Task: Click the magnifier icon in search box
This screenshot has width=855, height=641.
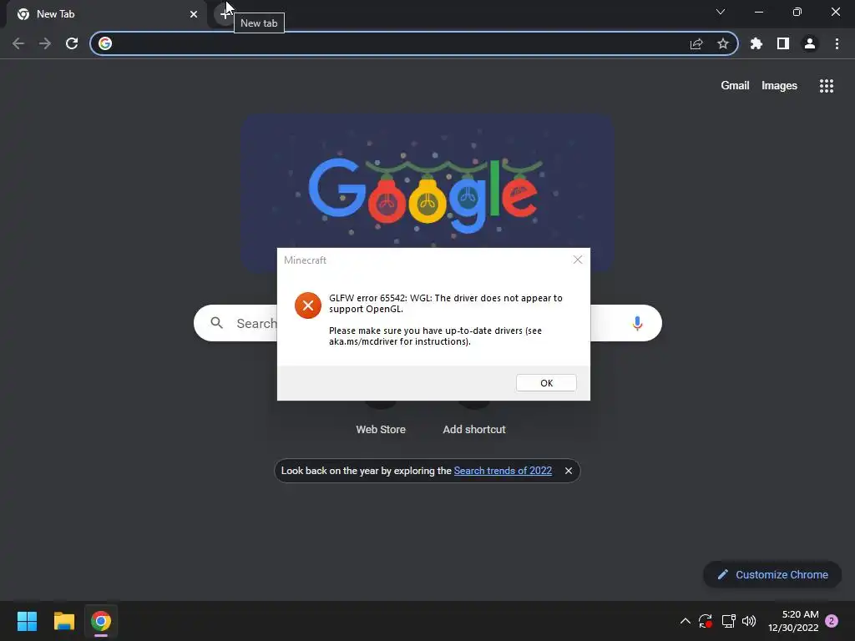Action: (216, 323)
